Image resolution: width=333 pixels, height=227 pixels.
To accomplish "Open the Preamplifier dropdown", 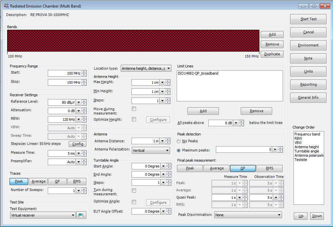I will click(79, 162).
